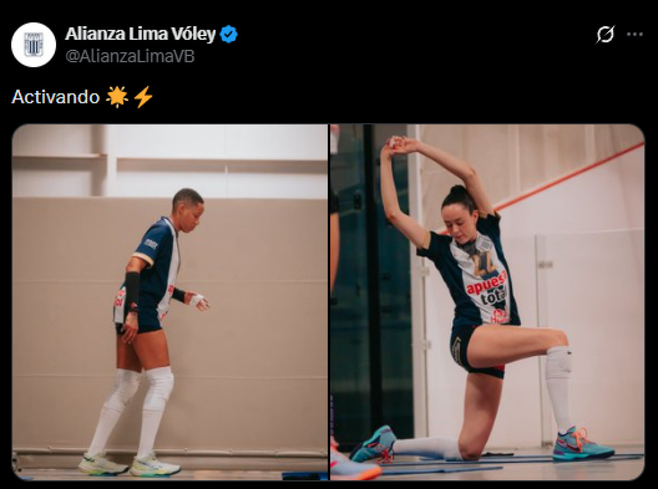Viewport: 658px width, 489px height.
Task: Click the blue verified badge
Action: [x=229, y=35]
